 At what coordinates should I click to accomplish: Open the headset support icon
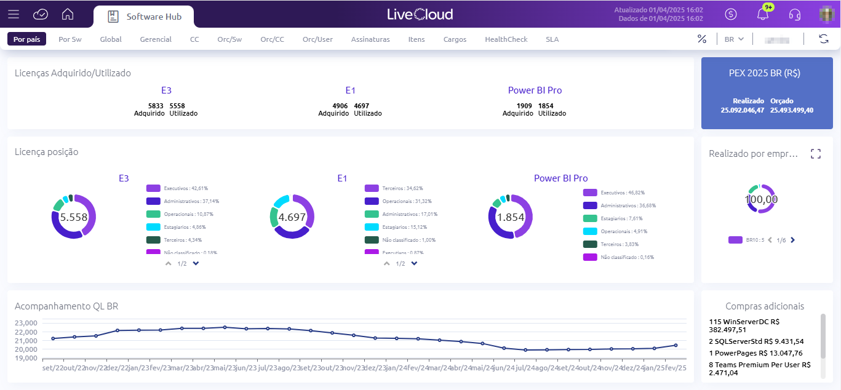[x=795, y=14]
